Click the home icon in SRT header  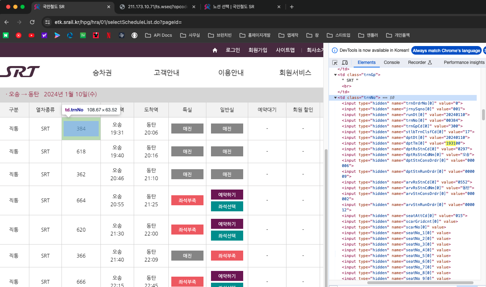(x=215, y=50)
